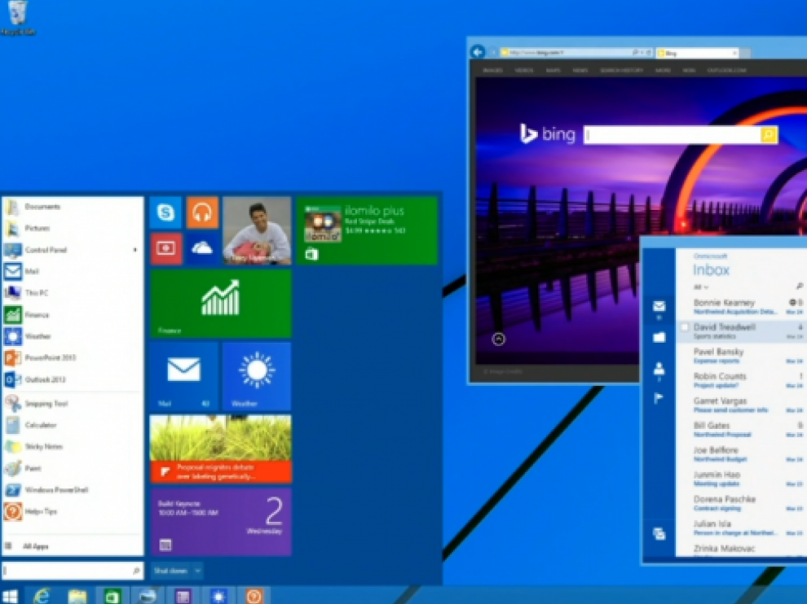Open the Weather app on the taskbar

click(x=218, y=597)
